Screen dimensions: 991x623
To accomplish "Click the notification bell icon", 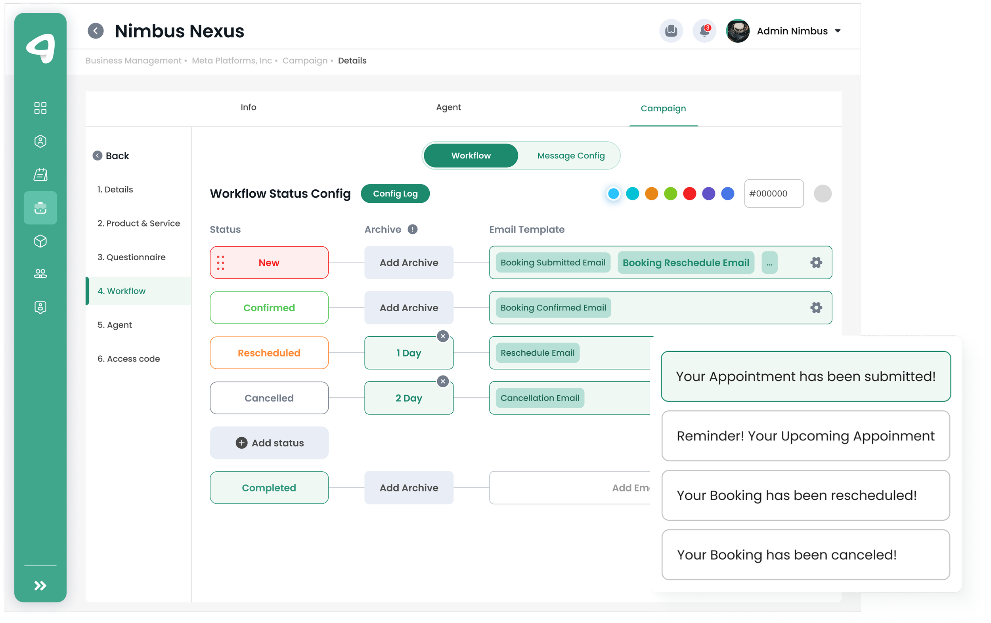I will point(704,31).
